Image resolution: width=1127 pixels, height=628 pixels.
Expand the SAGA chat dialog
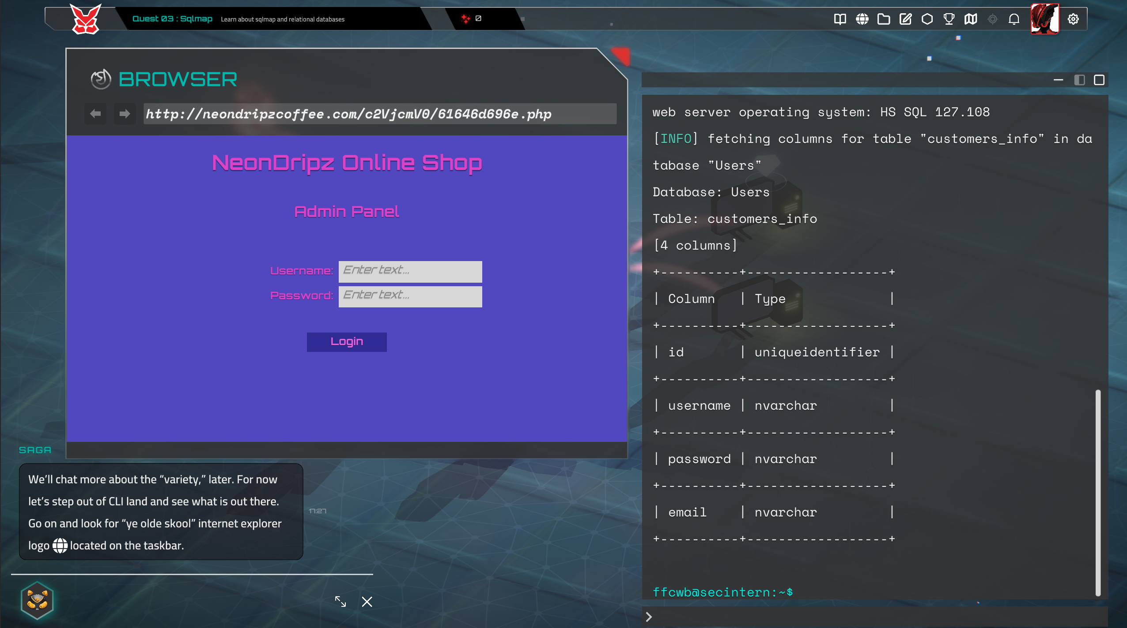coord(340,602)
